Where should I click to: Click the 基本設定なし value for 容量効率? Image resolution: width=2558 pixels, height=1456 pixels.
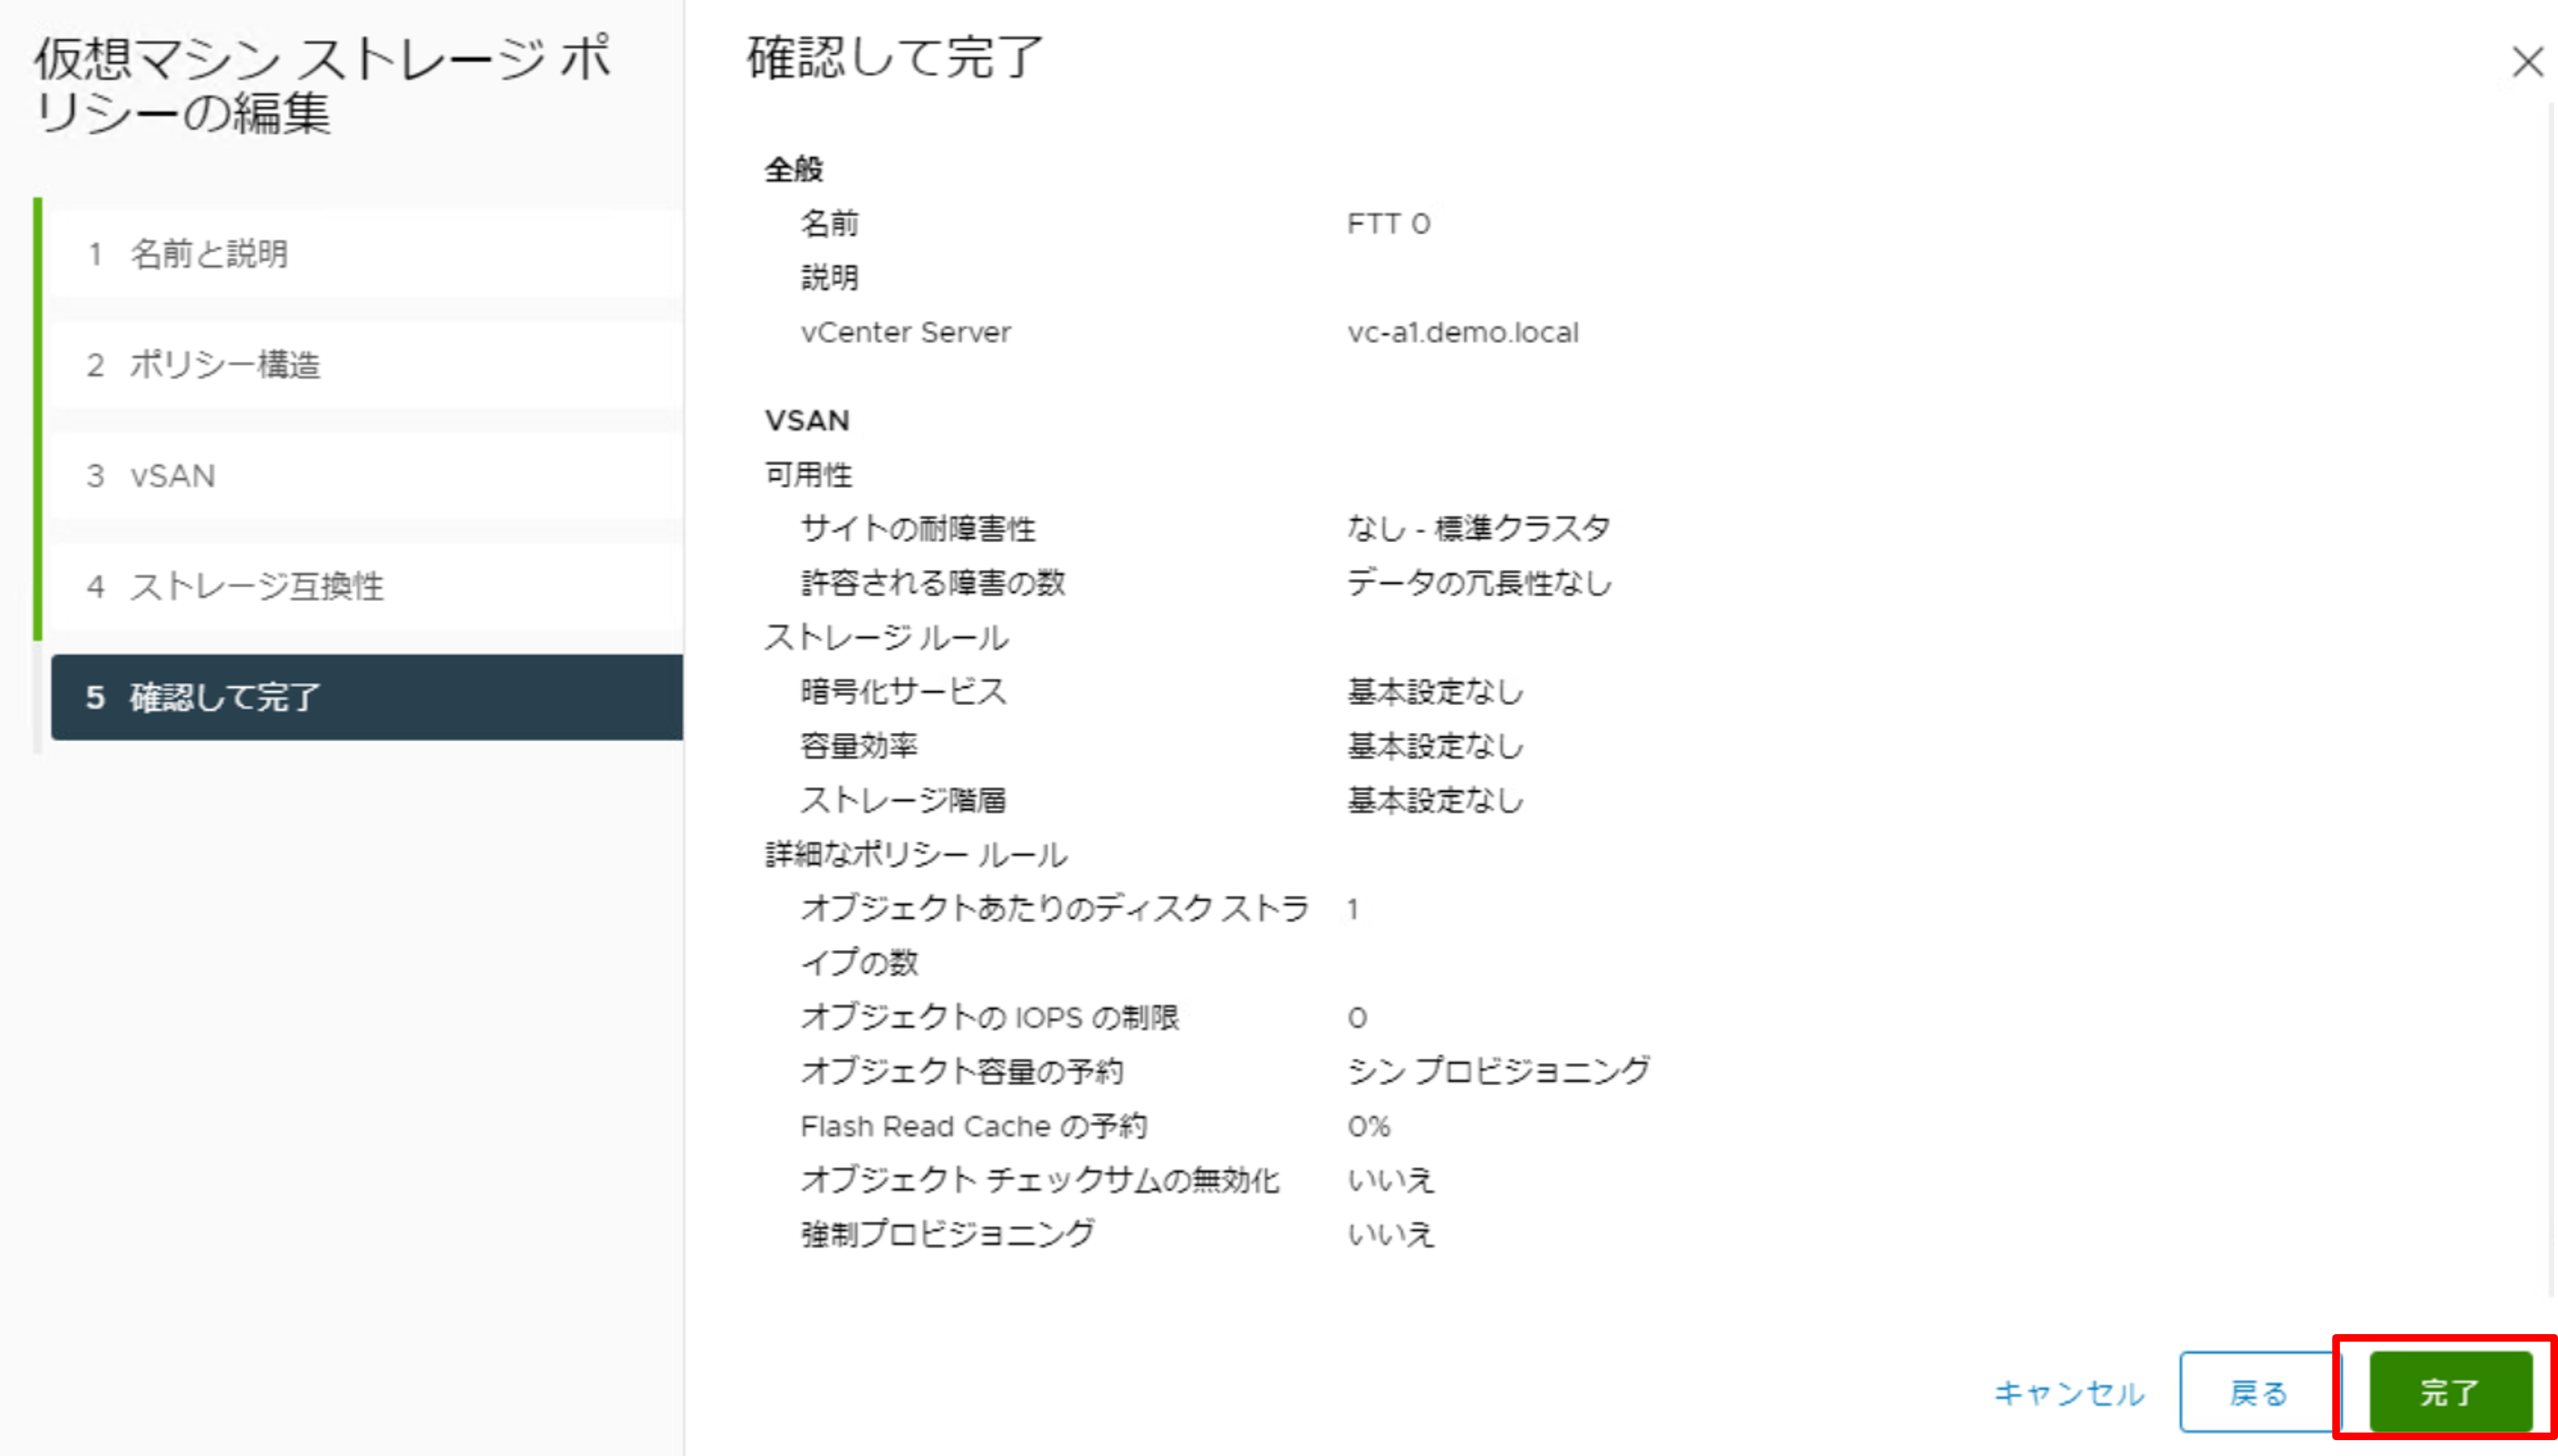pos(1435,745)
